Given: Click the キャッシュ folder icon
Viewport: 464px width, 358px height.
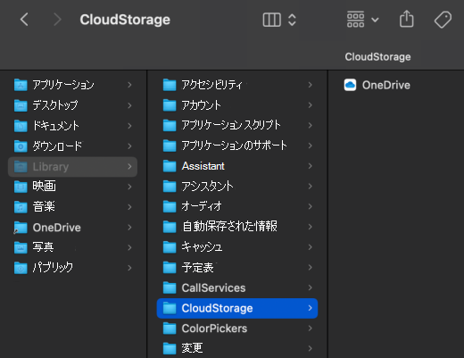Looking at the screenshot, I should tap(170, 247).
